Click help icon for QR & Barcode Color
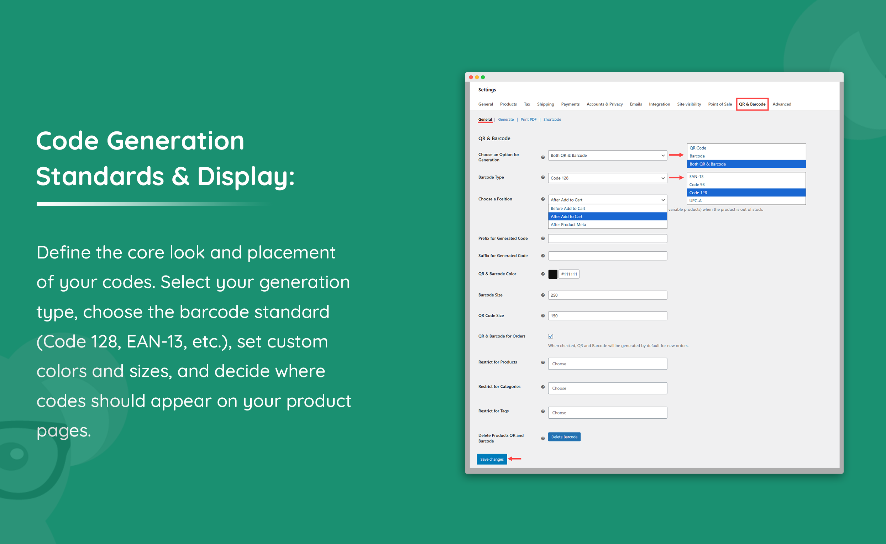The image size is (886, 544). [x=542, y=274]
